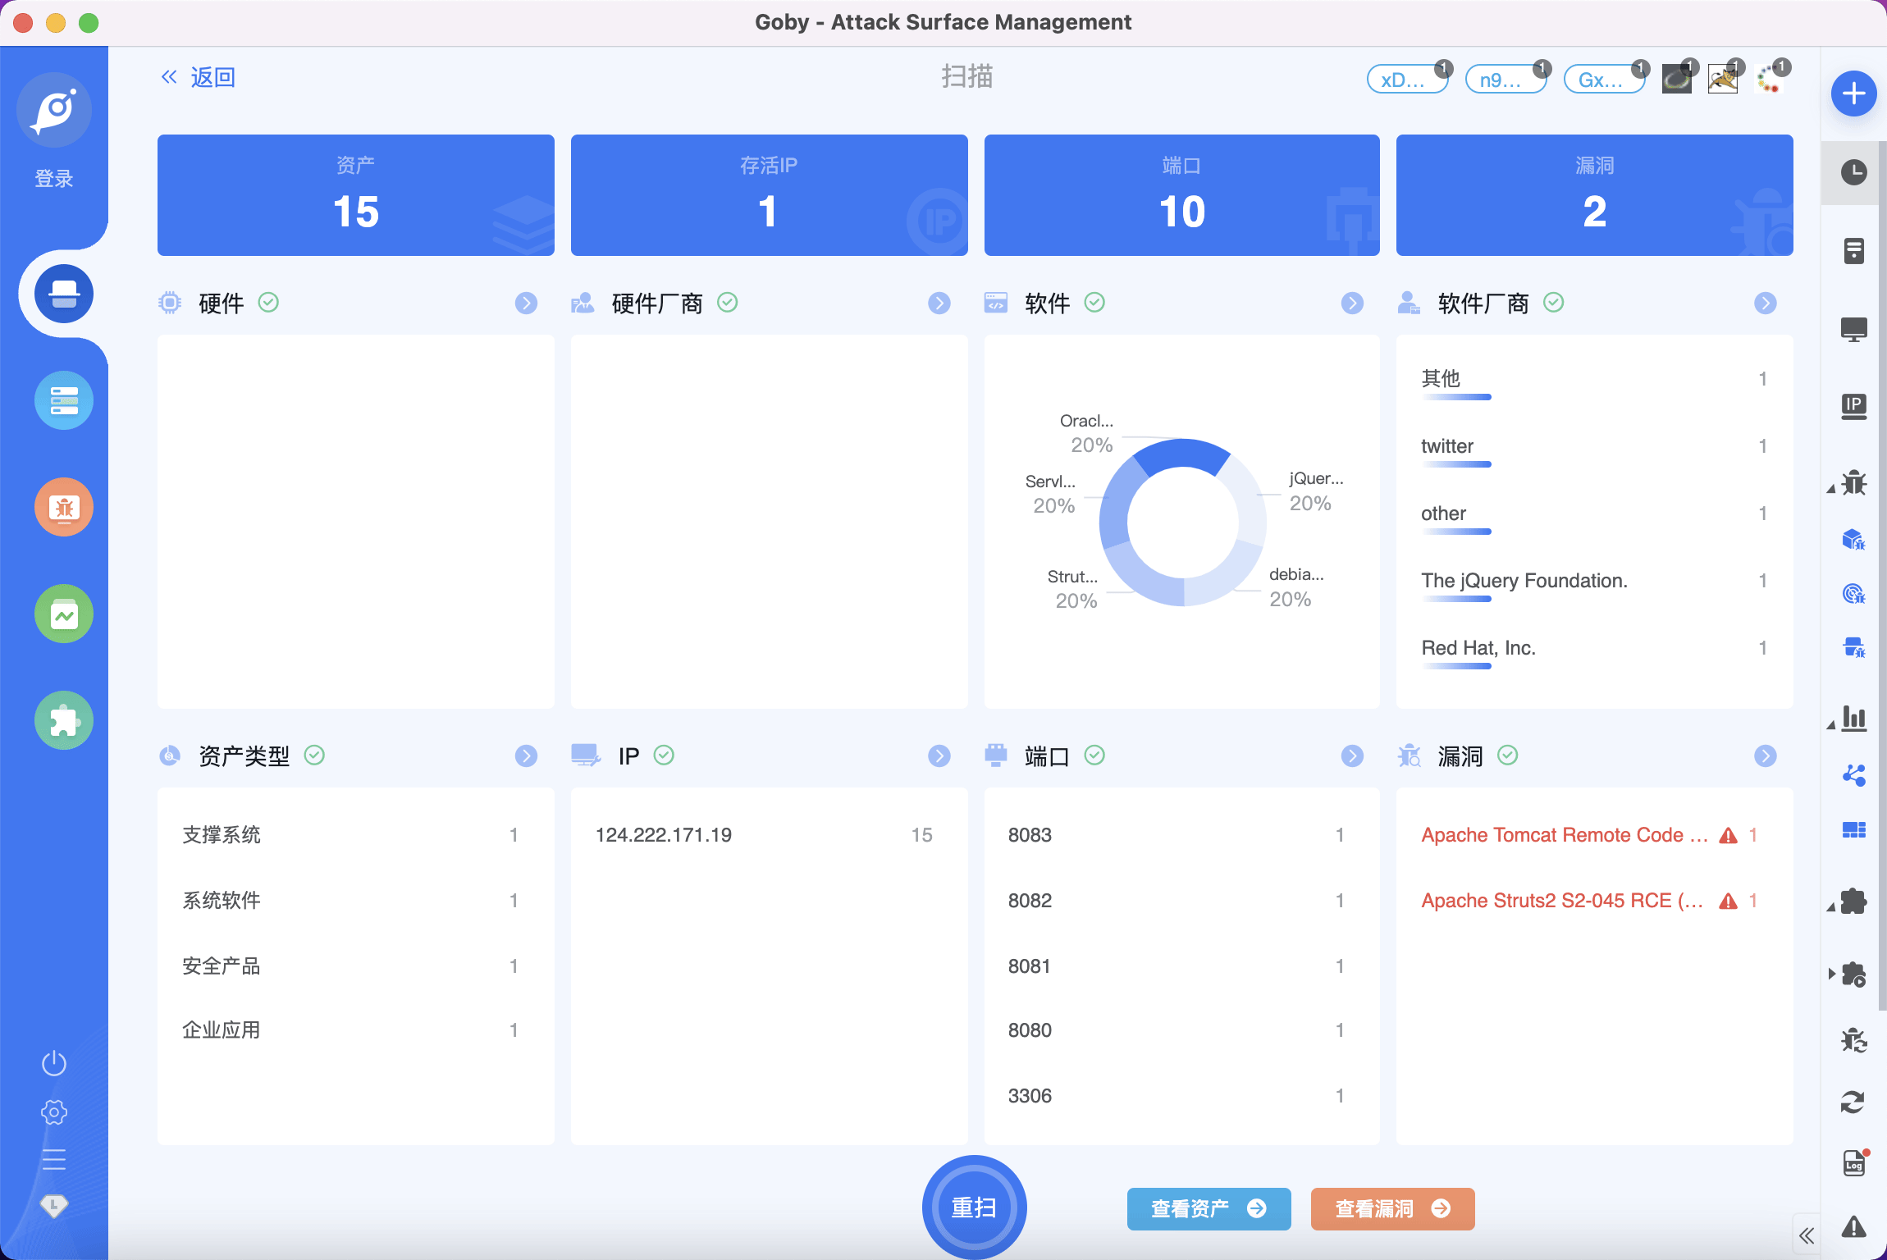This screenshot has height=1260, width=1887.
Task: Select the xD... task tab at top
Action: click(1405, 80)
